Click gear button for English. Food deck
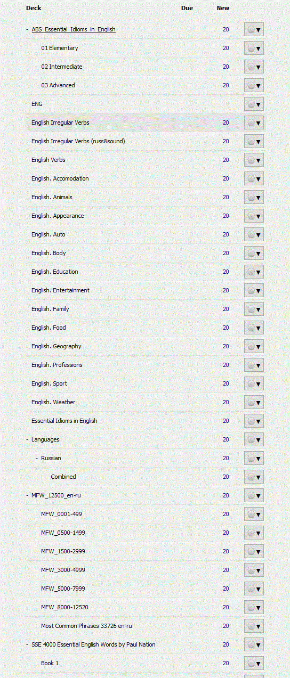 [254, 328]
